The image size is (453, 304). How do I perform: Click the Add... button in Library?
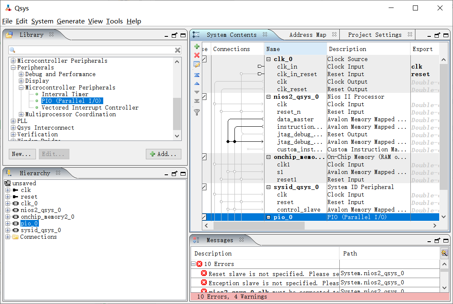163,154
